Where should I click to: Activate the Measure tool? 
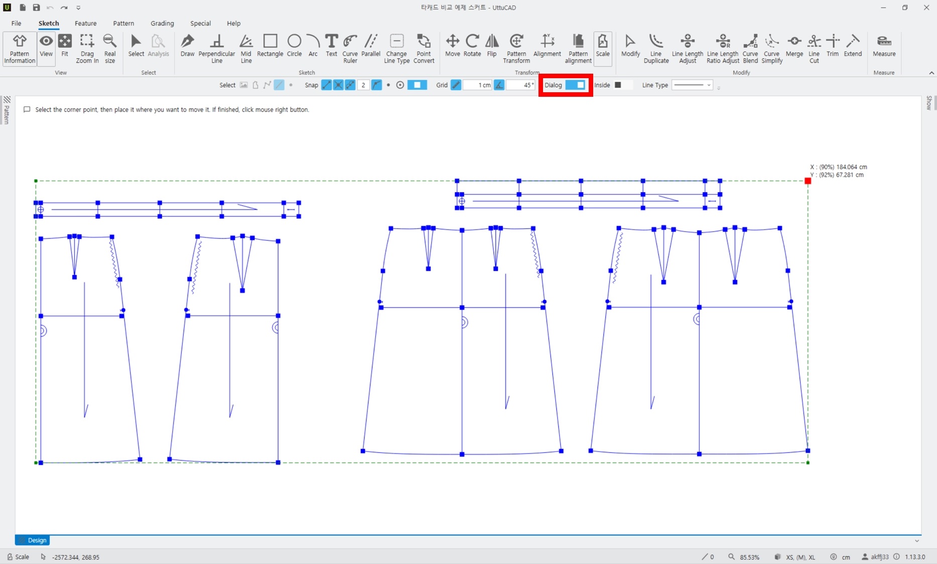pyautogui.click(x=884, y=46)
